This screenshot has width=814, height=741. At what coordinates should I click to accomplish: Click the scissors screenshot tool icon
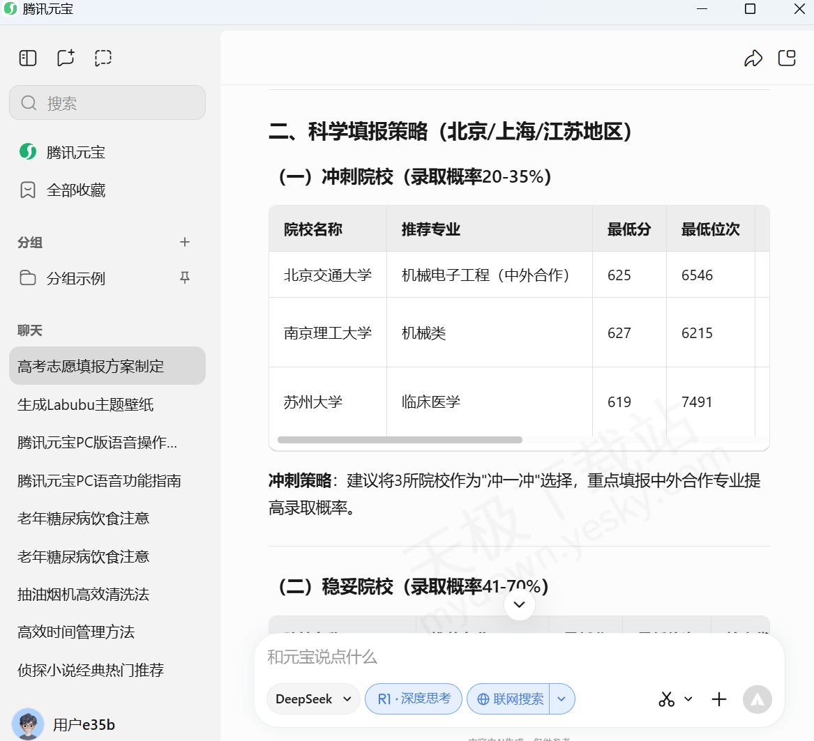tap(666, 699)
